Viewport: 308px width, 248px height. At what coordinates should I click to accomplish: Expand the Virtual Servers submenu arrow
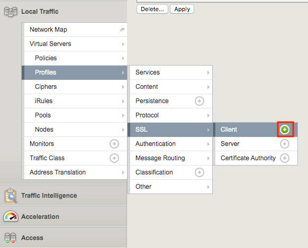point(123,44)
